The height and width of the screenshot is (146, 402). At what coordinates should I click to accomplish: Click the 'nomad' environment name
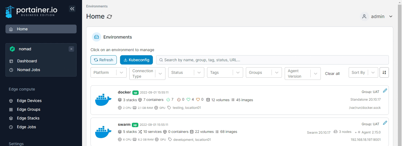point(25,49)
